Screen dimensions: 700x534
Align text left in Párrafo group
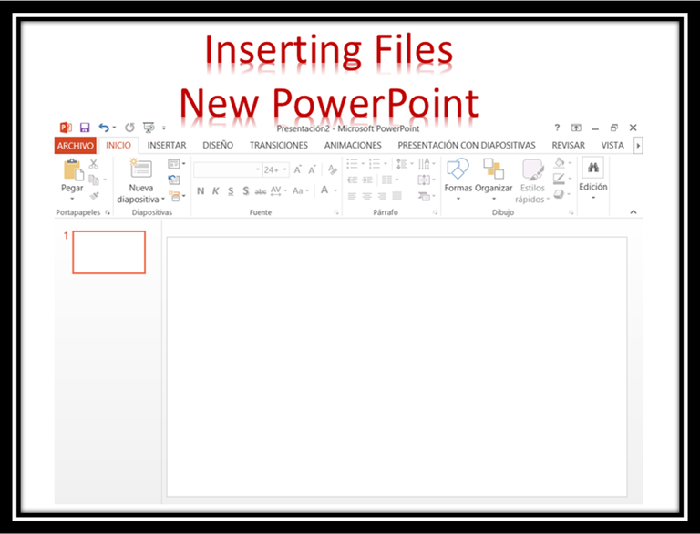click(x=352, y=196)
